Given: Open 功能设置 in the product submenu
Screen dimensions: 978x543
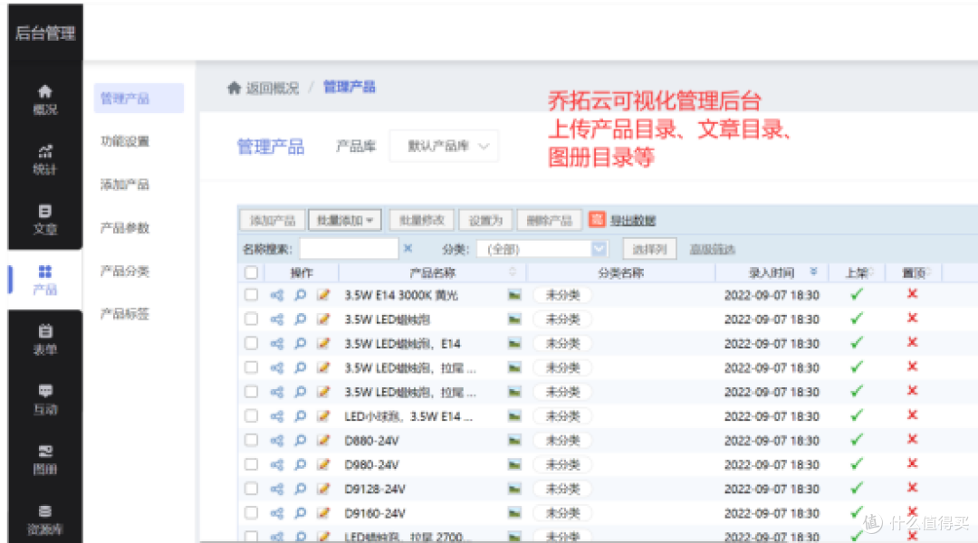Looking at the screenshot, I should click(125, 141).
